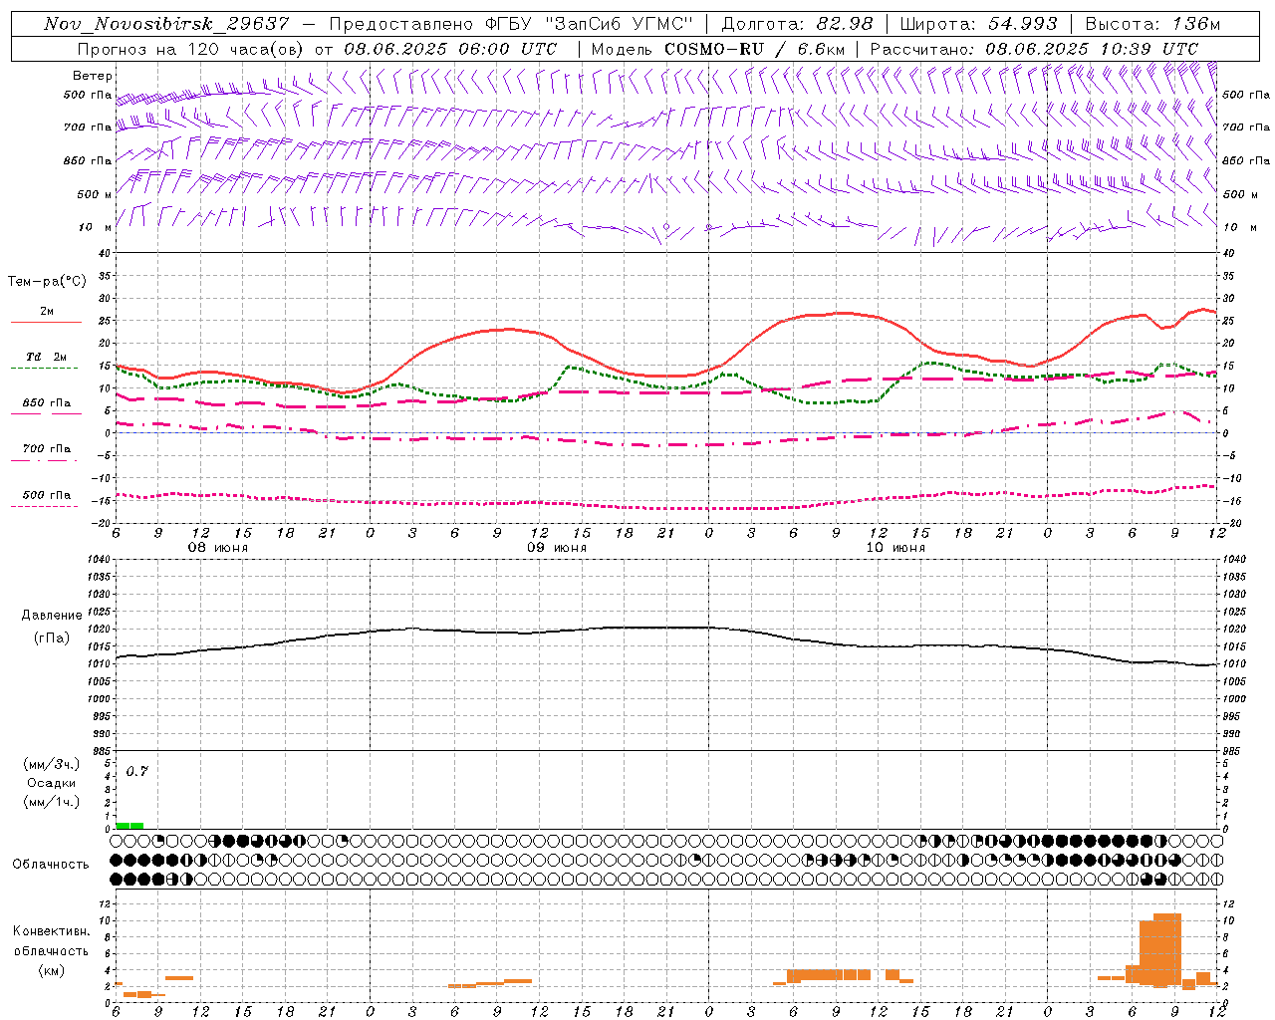Screen dimensions: 1275x1020
Task: Click the Осадки panel label
Action: pos(52,783)
